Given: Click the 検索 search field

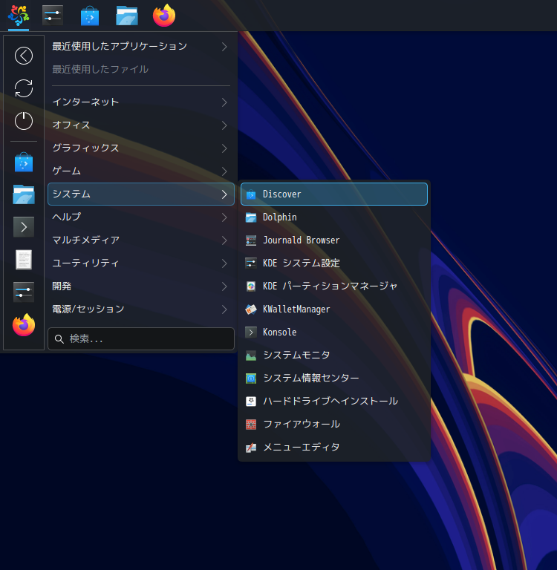Looking at the screenshot, I should coord(141,338).
